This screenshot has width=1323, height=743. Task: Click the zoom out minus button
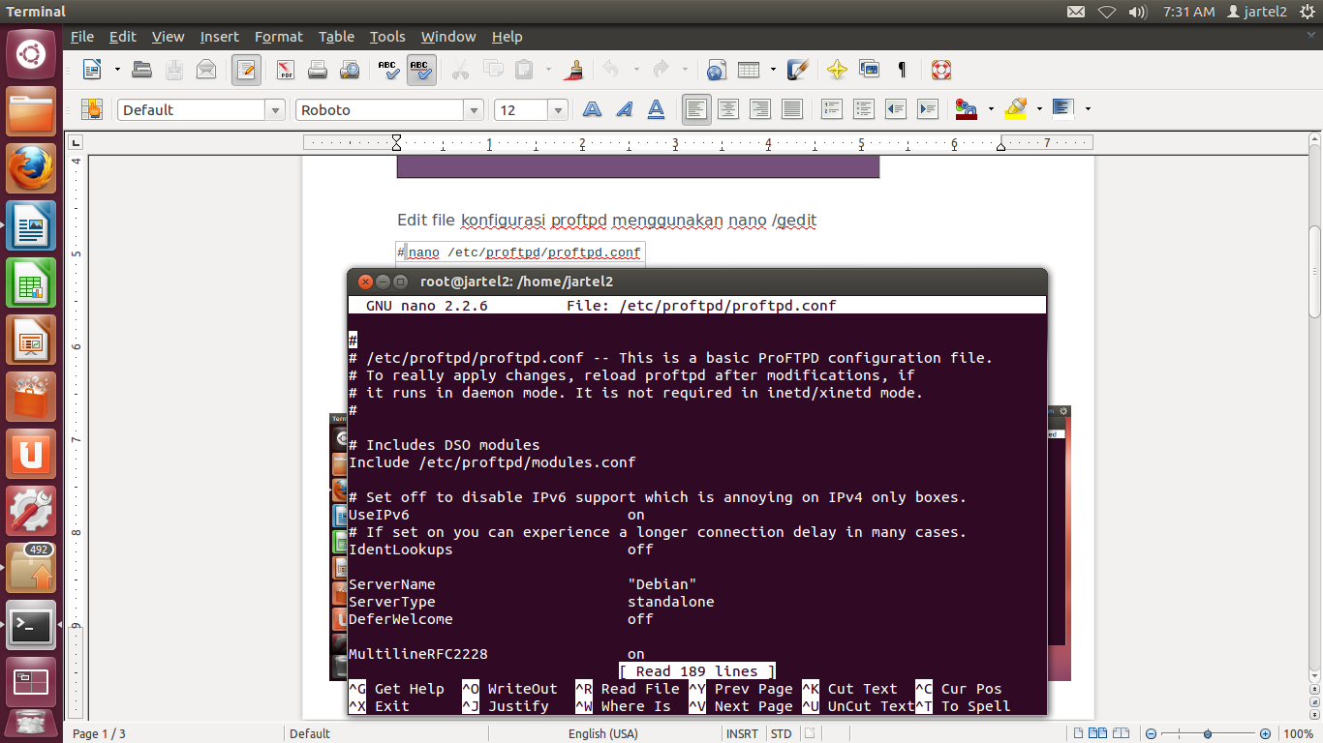click(1152, 733)
